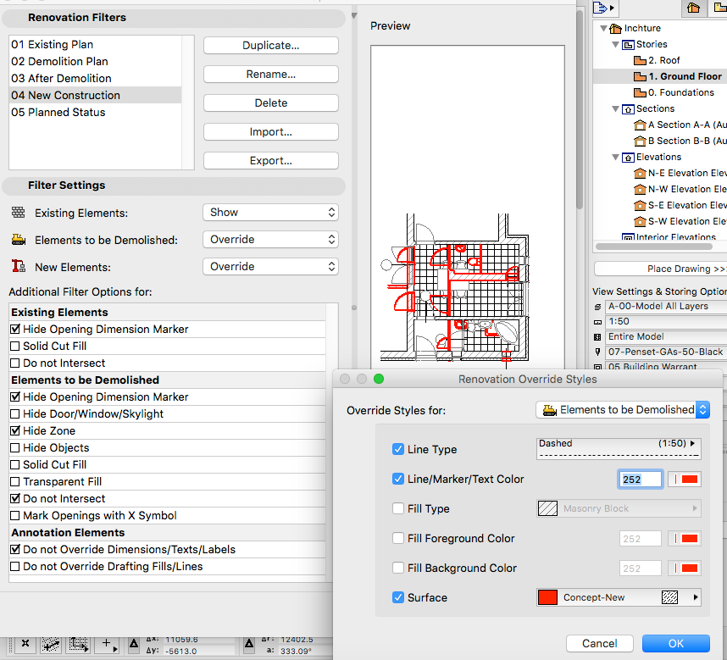Click the Rename... button
727x660 pixels.
[271, 75]
